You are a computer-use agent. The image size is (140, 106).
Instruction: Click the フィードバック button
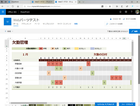click(x=127, y=104)
